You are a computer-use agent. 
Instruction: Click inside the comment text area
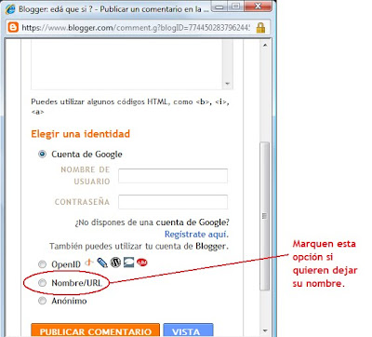(x=127, y=65)
